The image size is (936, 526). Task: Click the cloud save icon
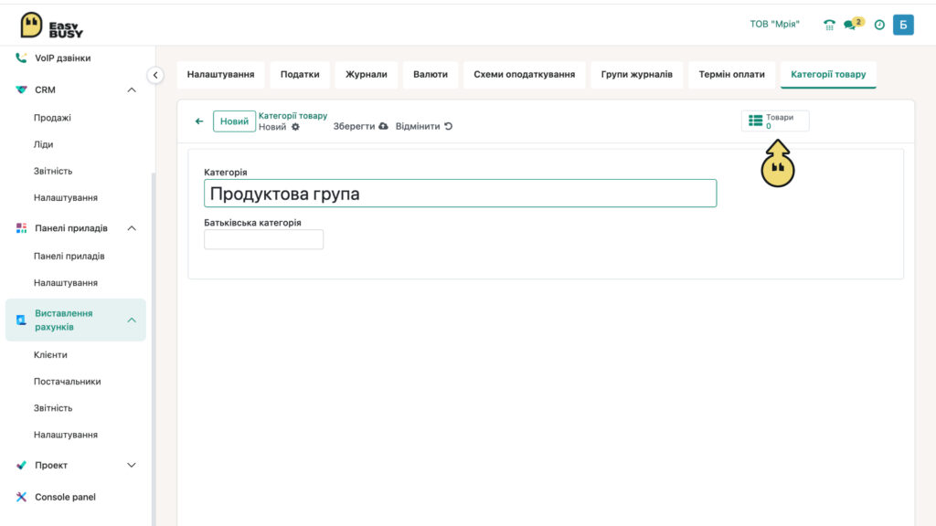(383, 126)
